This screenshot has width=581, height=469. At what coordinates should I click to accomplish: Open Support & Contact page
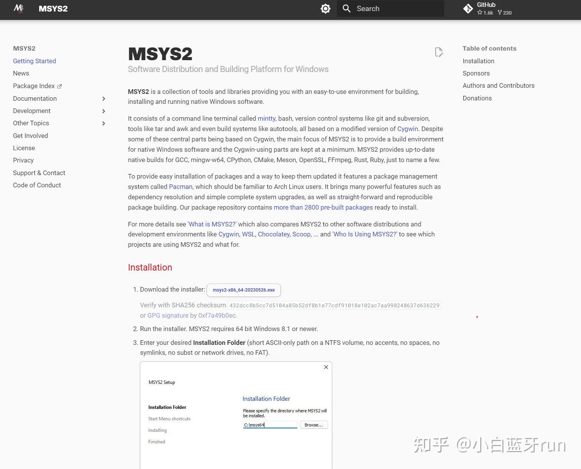39,173
